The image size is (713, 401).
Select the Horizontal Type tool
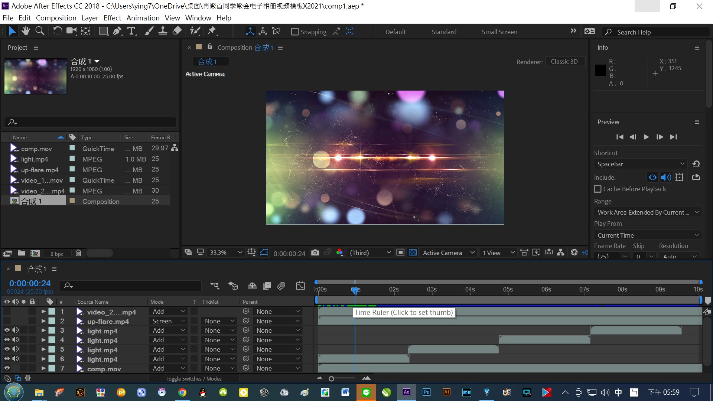pos(131,31)
